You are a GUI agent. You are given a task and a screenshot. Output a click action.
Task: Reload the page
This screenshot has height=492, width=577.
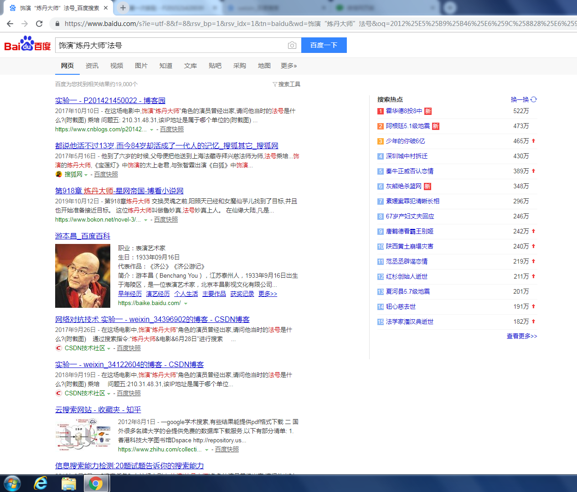click(39, 24)
